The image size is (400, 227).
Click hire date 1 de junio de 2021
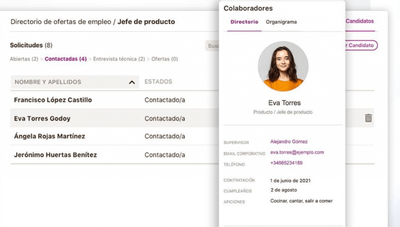[290, 181]
